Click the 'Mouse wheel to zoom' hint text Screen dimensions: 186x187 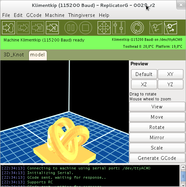[x=150, y=99]
